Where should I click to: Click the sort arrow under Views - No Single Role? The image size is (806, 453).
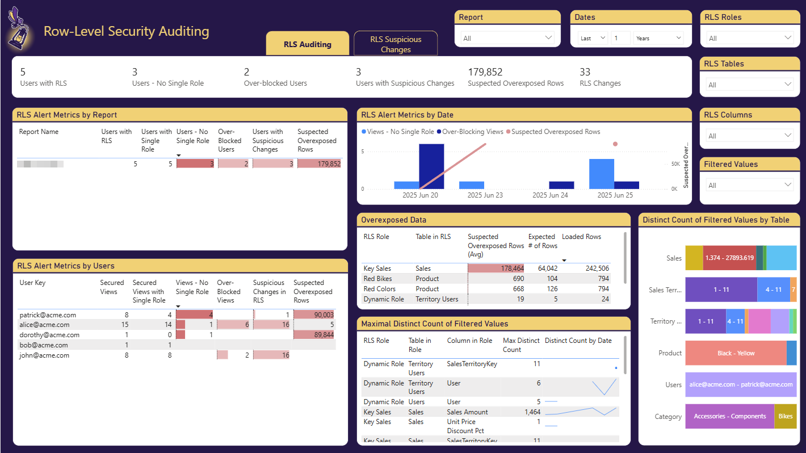coord(178,307)
